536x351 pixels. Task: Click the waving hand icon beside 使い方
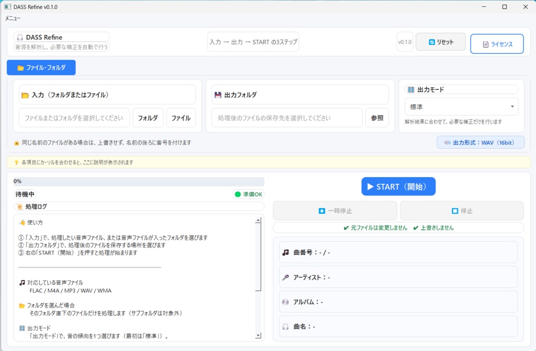22,223
